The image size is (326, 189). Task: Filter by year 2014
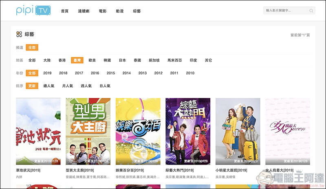[127, 73]
